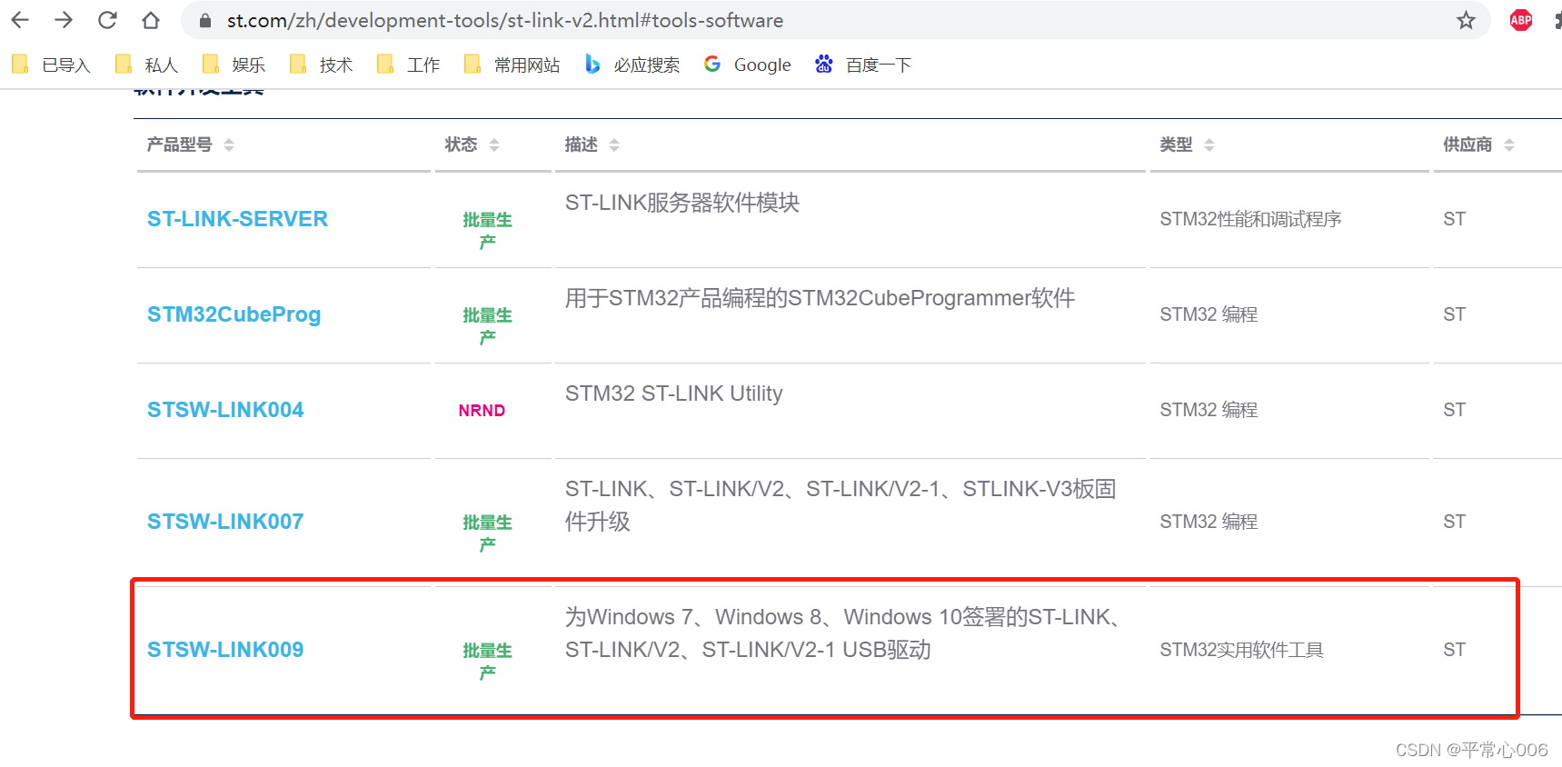
Task: Select the STLINK-V3板固件升级 description text
Action: 841,505
